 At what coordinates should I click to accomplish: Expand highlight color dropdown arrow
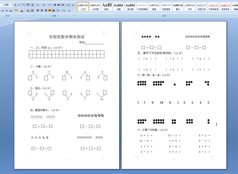tap(19, 11)
